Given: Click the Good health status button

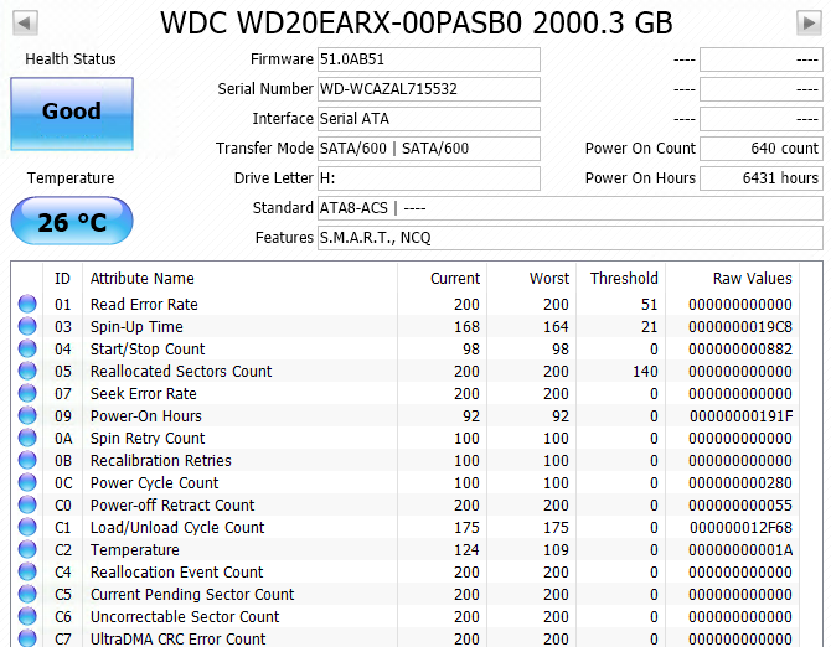Looking at the screenshot, I should pyautogui.click(x=72, y=114).
